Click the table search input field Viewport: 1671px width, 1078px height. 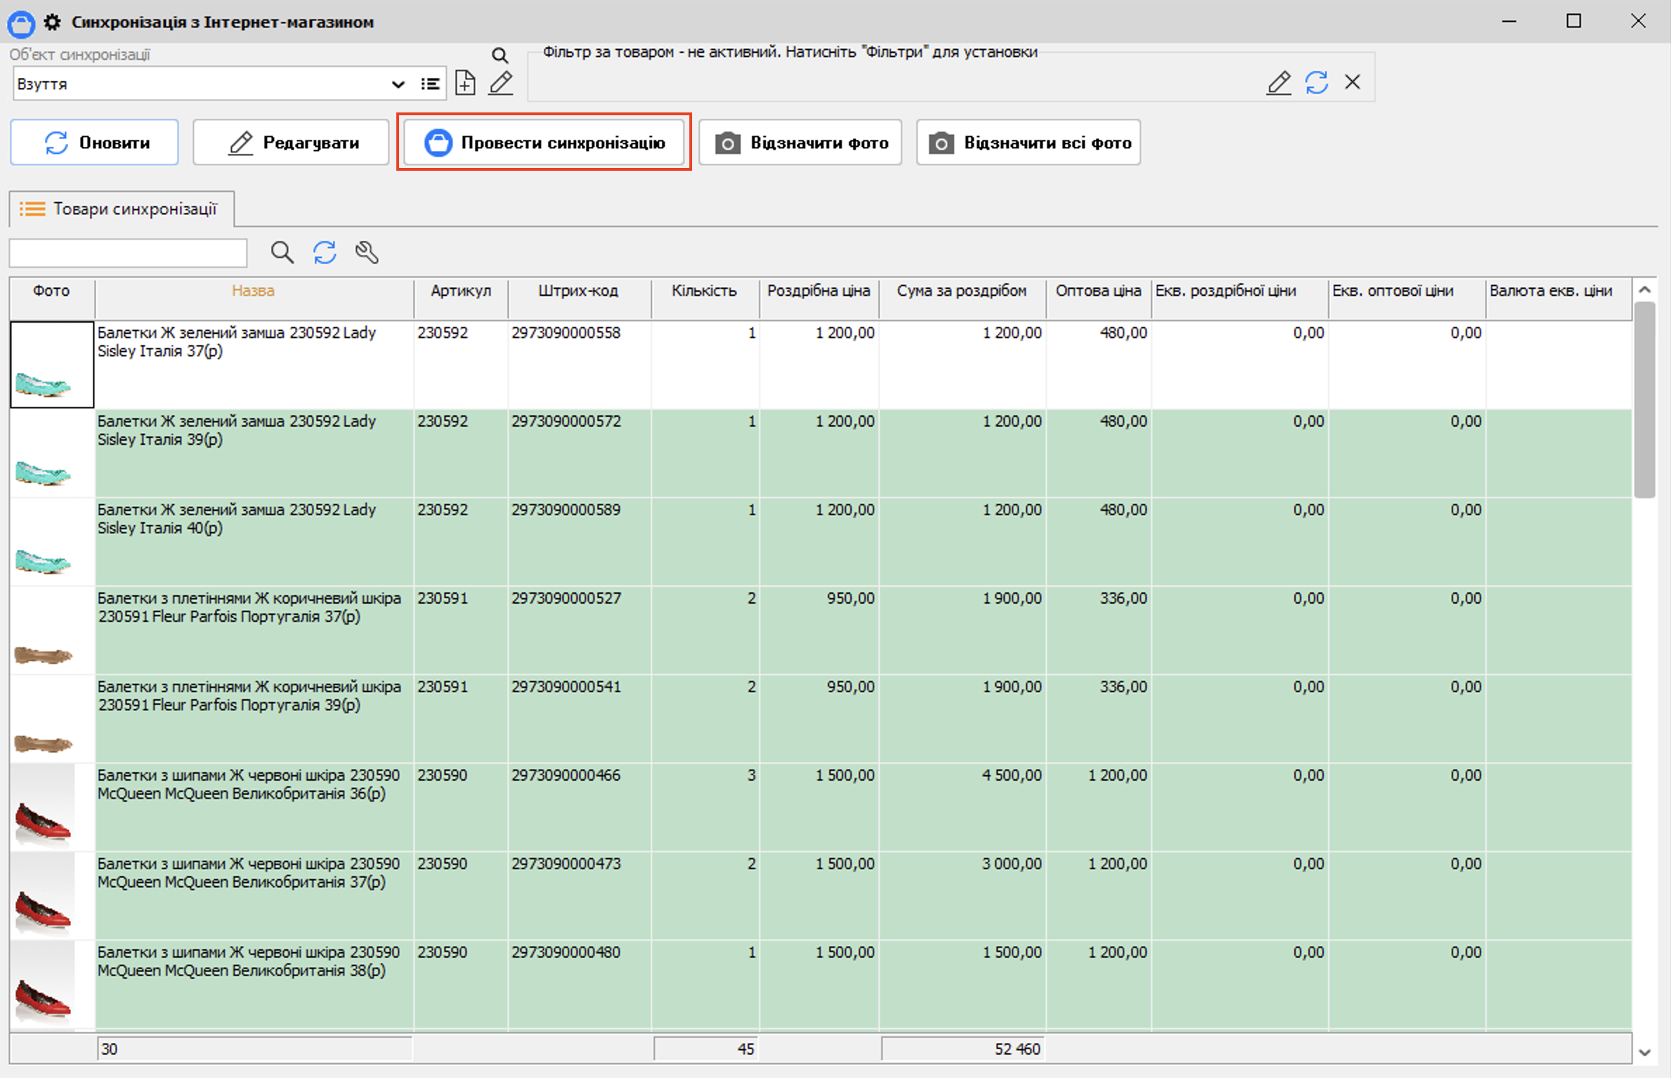[x=128, y=253]
